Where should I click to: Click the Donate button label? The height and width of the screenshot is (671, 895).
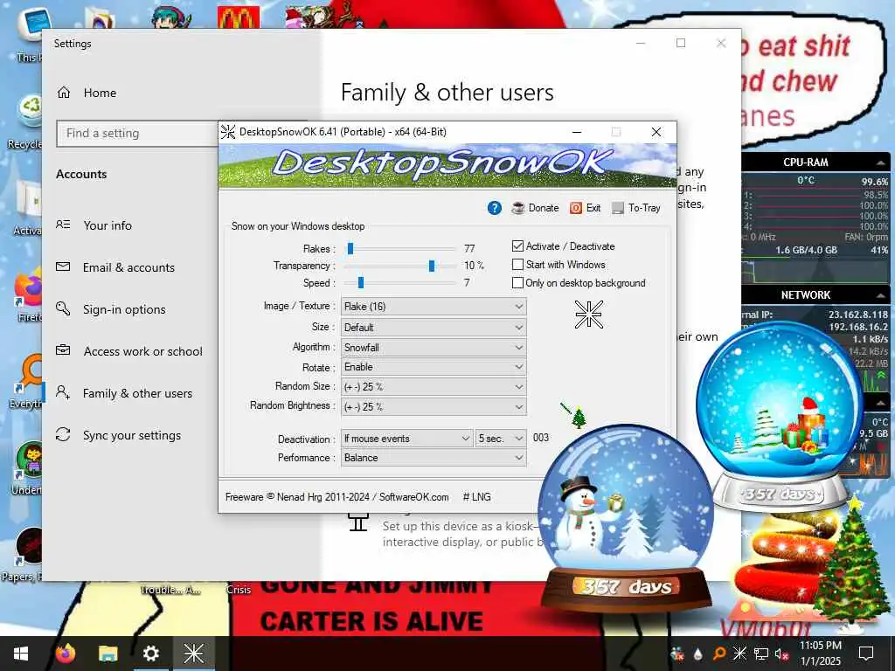[x=544, y=208]
